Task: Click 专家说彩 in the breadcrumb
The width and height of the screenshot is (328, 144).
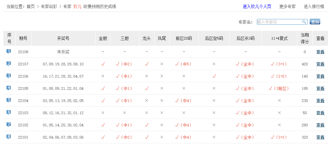Action: pyautogui.click(x=49, y=6)
